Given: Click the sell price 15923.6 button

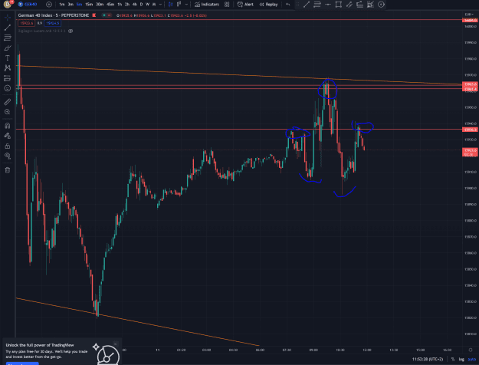Looking at the screenshot, I should pos(26,23).
